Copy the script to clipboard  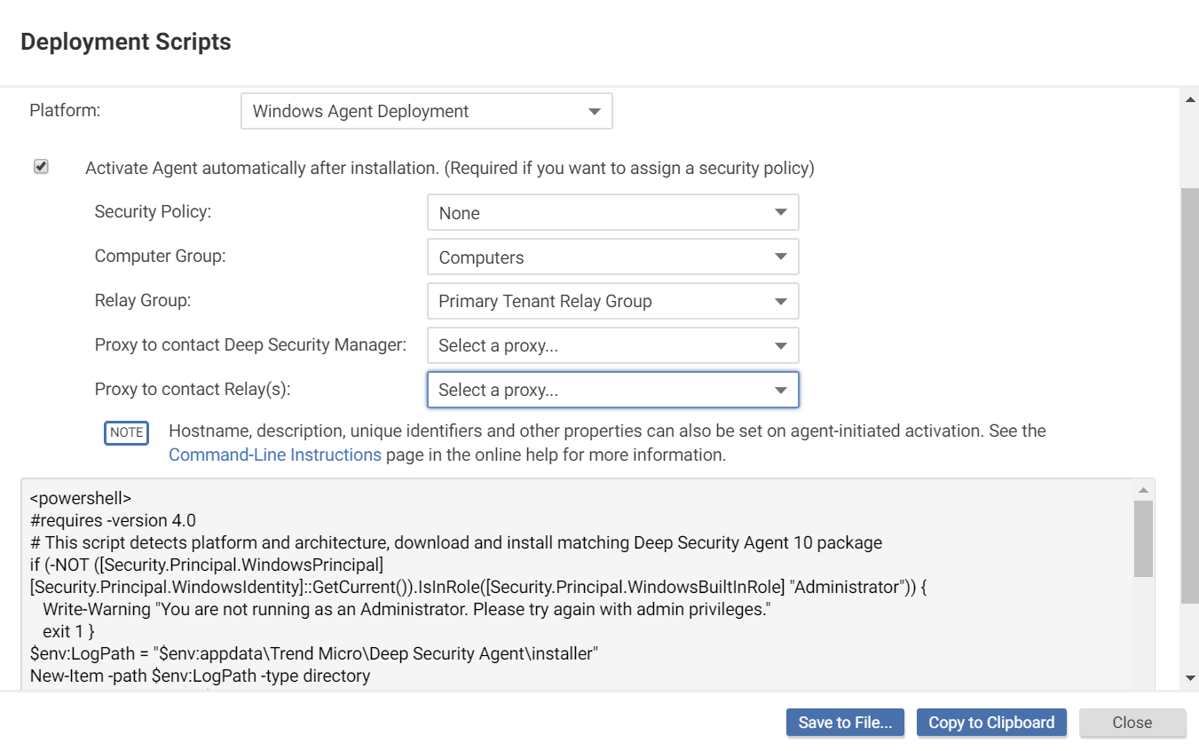coord(991,723)
